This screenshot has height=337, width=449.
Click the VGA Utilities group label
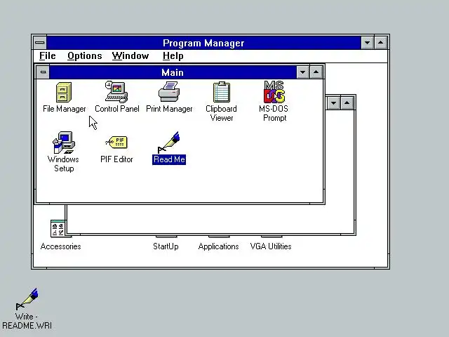click(x=271, y=246)
